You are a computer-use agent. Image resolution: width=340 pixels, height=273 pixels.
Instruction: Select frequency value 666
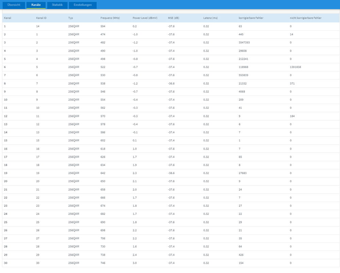103,198
